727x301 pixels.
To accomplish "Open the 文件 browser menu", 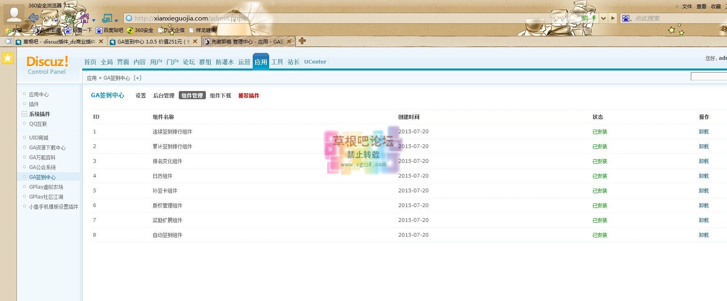I will click(x=687, y=6).
